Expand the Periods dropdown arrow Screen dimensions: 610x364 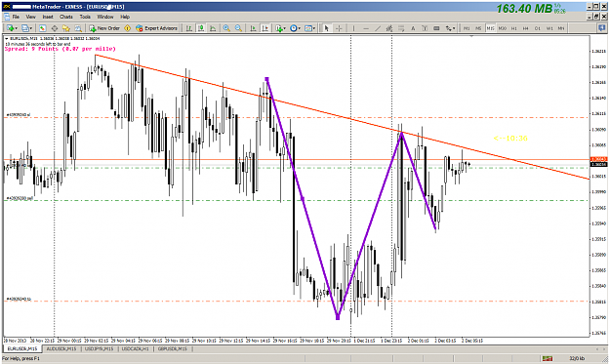point(300,28)
